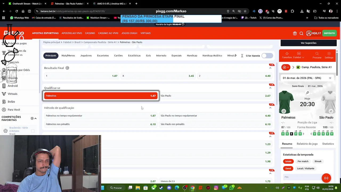Click Procurar icon in the stats widget
Viewport: 341px width, 192px height.
(x=317, y=55)
